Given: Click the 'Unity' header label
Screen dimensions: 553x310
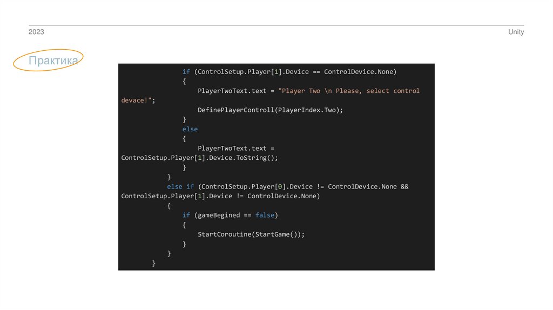Looking at the screenshot, I should [x=516, y=32].
